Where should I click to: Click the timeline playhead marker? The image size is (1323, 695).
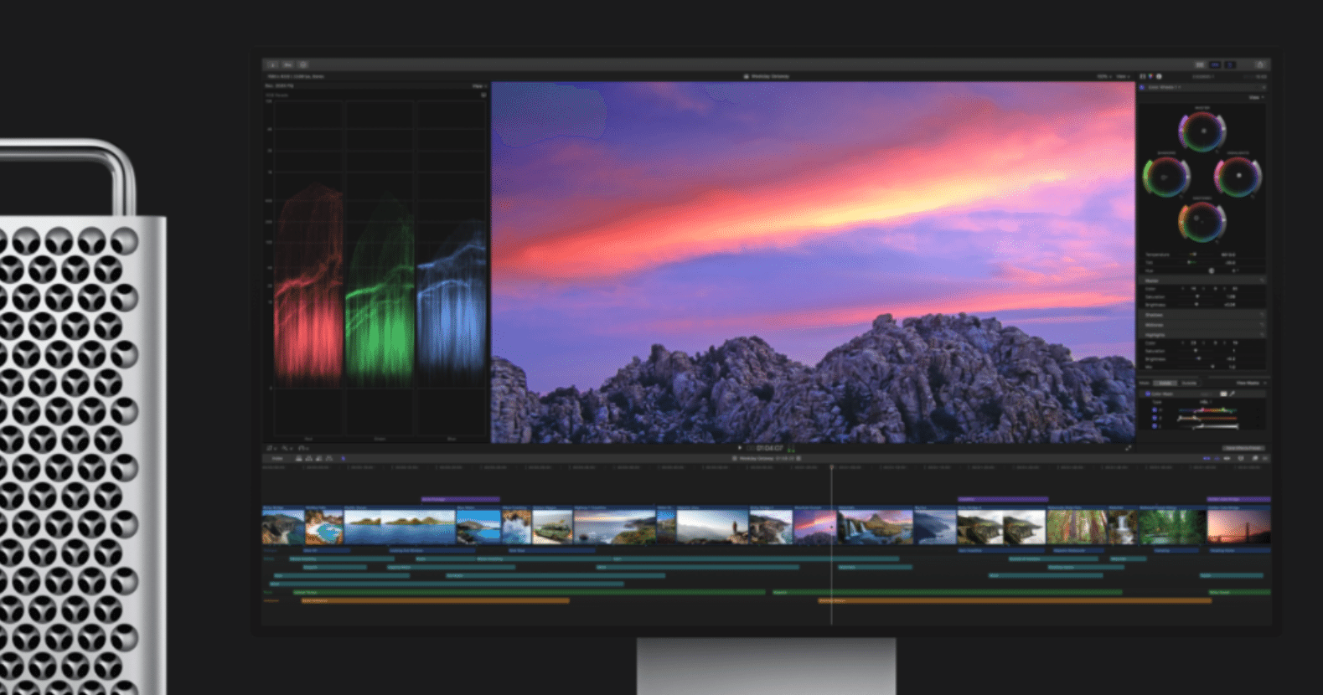[x=832, y=467]
